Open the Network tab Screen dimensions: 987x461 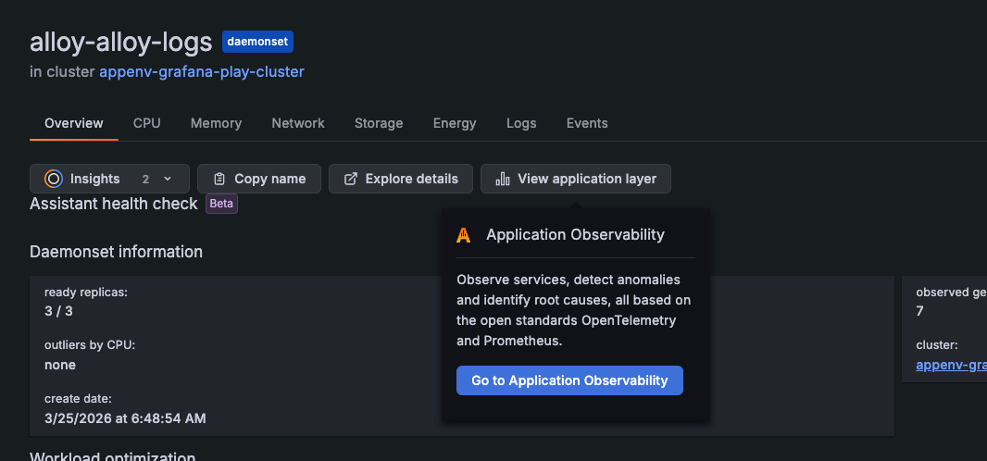coord(298,123)
